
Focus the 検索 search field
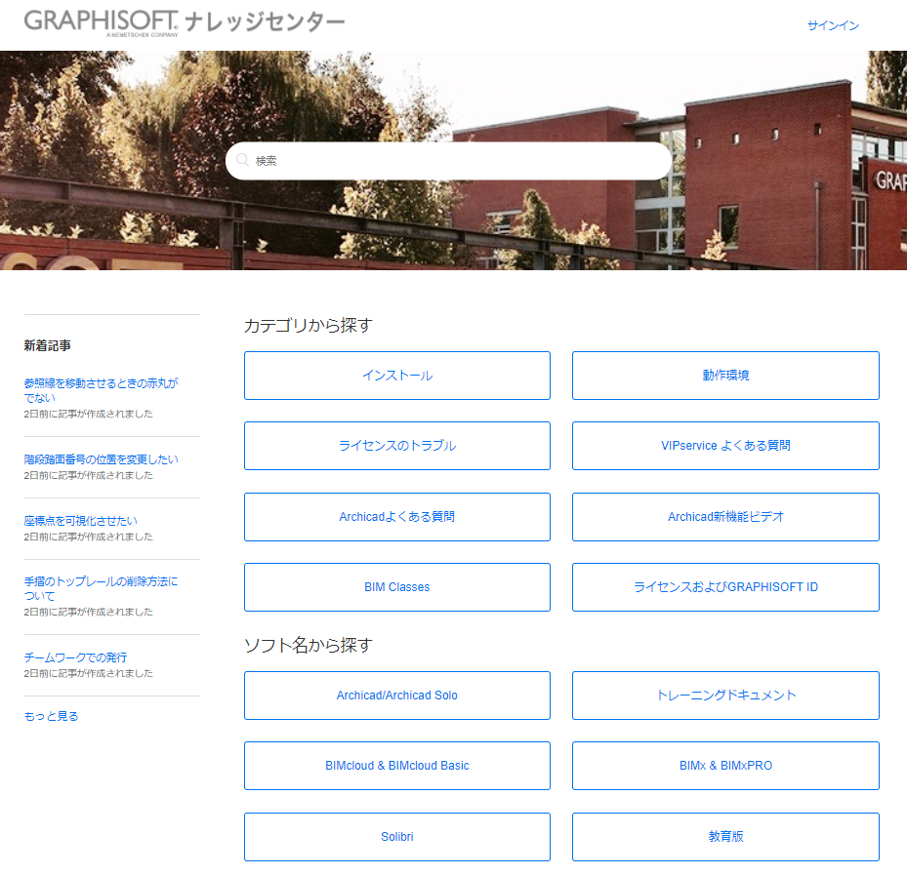pyautogui.click(x=448, y=161)
